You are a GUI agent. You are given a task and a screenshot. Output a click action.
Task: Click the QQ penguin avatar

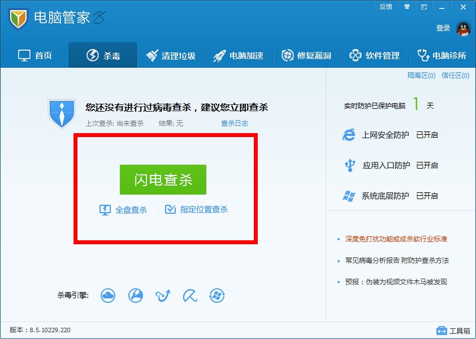point(462,28)
